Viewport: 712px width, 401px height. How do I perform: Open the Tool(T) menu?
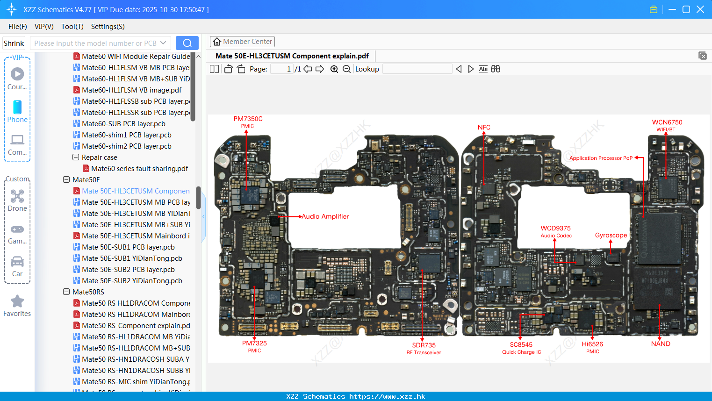click(72, 27)
